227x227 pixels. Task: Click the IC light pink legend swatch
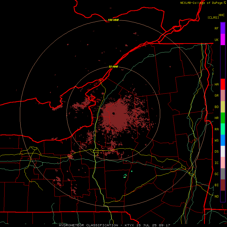click(x=223, y=163)
